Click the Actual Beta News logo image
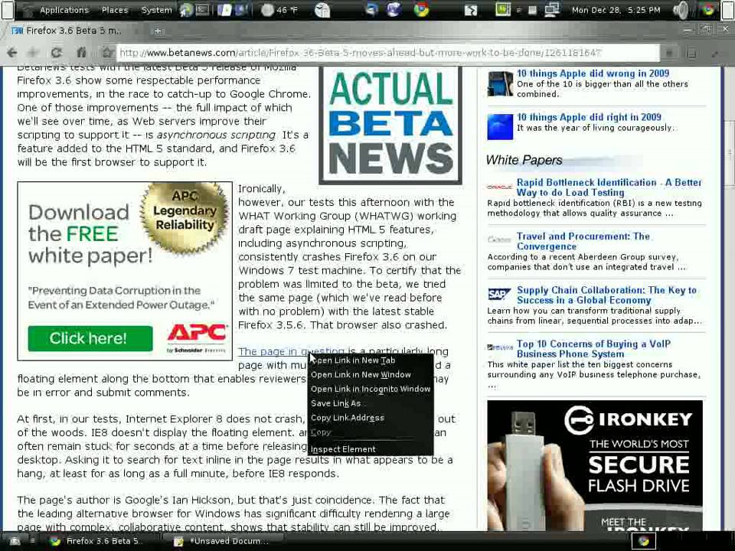The width and height of the screenshot is (735, 551). pos(390,125)
